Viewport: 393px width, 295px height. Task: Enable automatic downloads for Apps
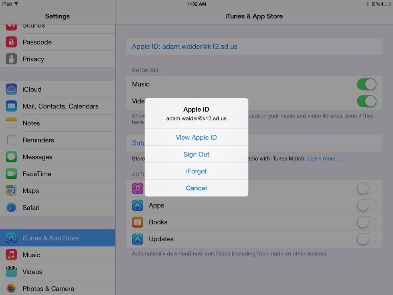[367, 205]
